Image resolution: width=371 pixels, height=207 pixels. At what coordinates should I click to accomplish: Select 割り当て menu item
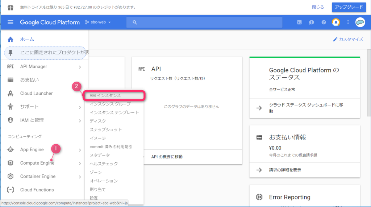coord(114,190)
